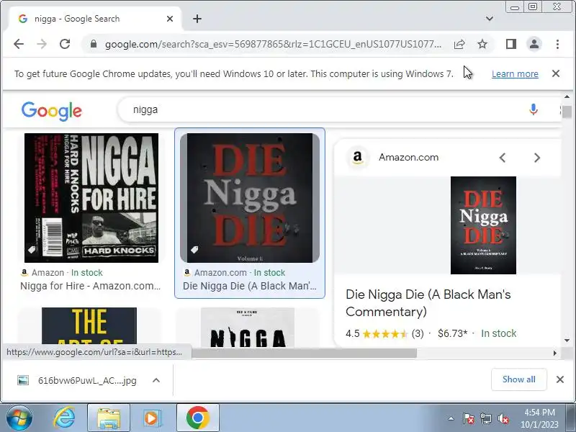Click the vertical scrollbar down arrow
This screenshot has height=432, width=576.
coord(567,341)
